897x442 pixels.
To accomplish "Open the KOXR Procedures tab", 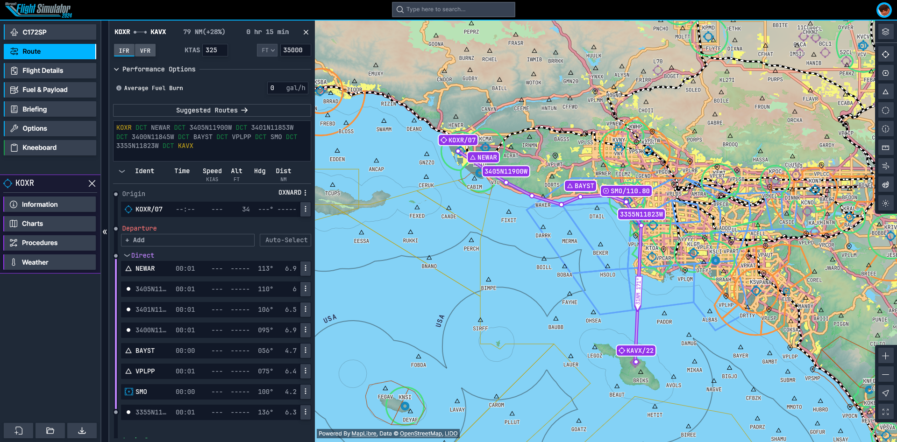I will [x=50, y=243].
